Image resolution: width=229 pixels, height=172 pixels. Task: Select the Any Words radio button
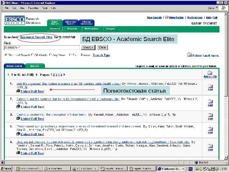pos(50,55)
